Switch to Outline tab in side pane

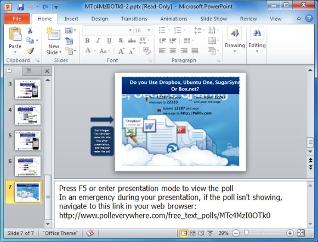[28, 71]
